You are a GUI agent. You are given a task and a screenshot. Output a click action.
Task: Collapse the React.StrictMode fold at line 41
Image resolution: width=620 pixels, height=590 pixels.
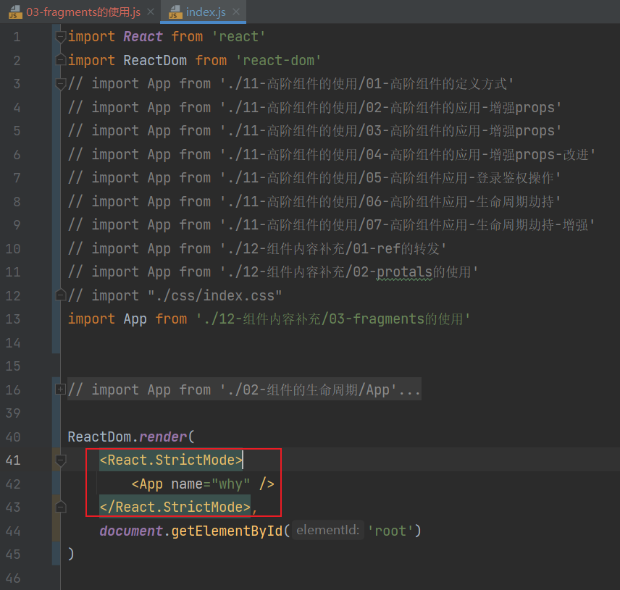61,460
